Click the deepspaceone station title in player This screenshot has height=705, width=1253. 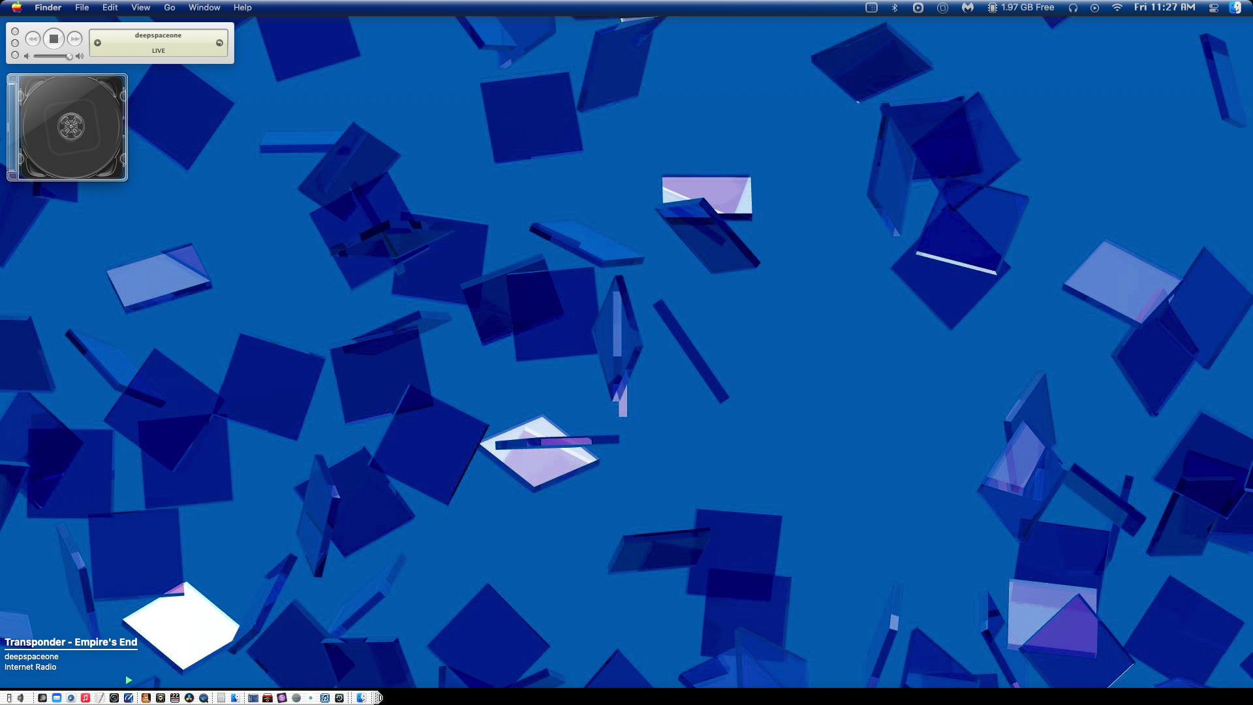point(158,35)
